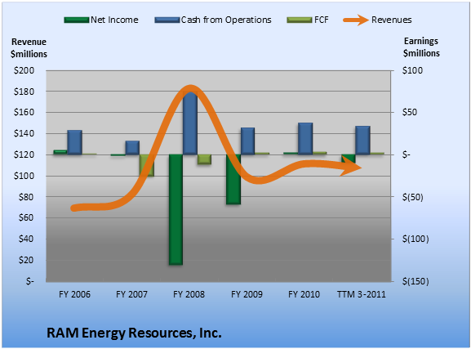Select the 'Revenues' legend label
Viewport: 471px width, 349px height.
tap(391, 20)
